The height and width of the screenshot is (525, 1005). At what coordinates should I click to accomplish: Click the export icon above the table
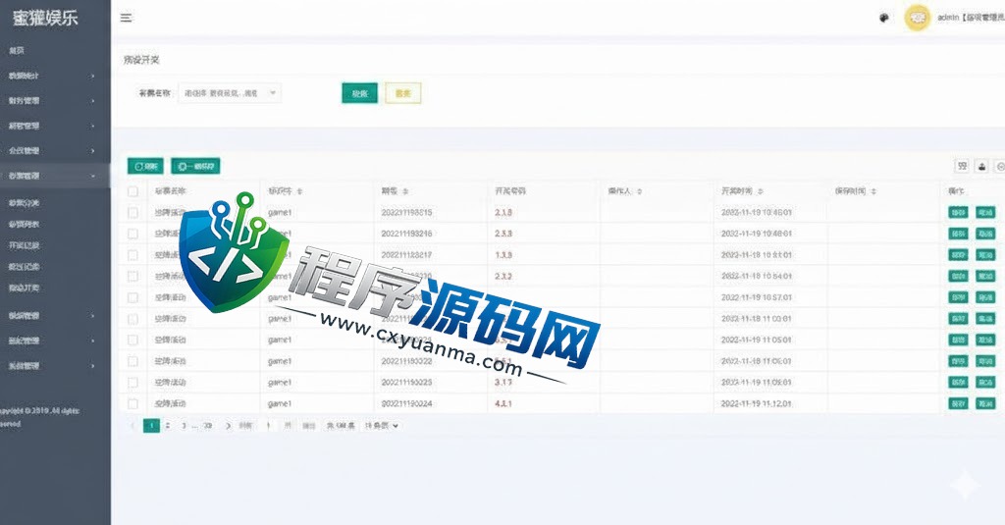pyautogui.click(x=981, y=166)
